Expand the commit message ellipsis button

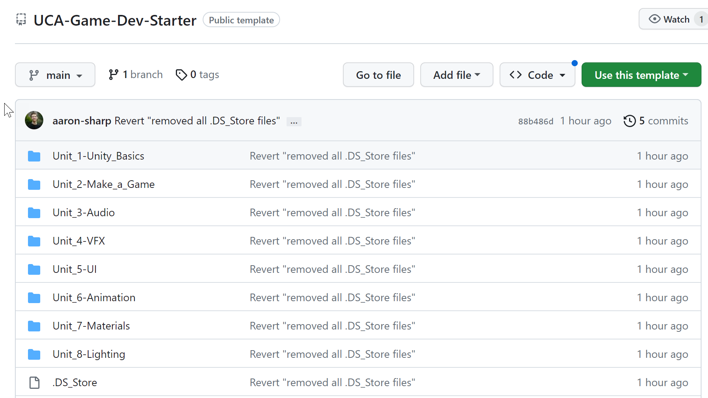point(294,122)
